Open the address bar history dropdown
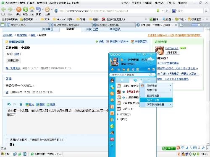Screen dimensions: 210x157 163,11
